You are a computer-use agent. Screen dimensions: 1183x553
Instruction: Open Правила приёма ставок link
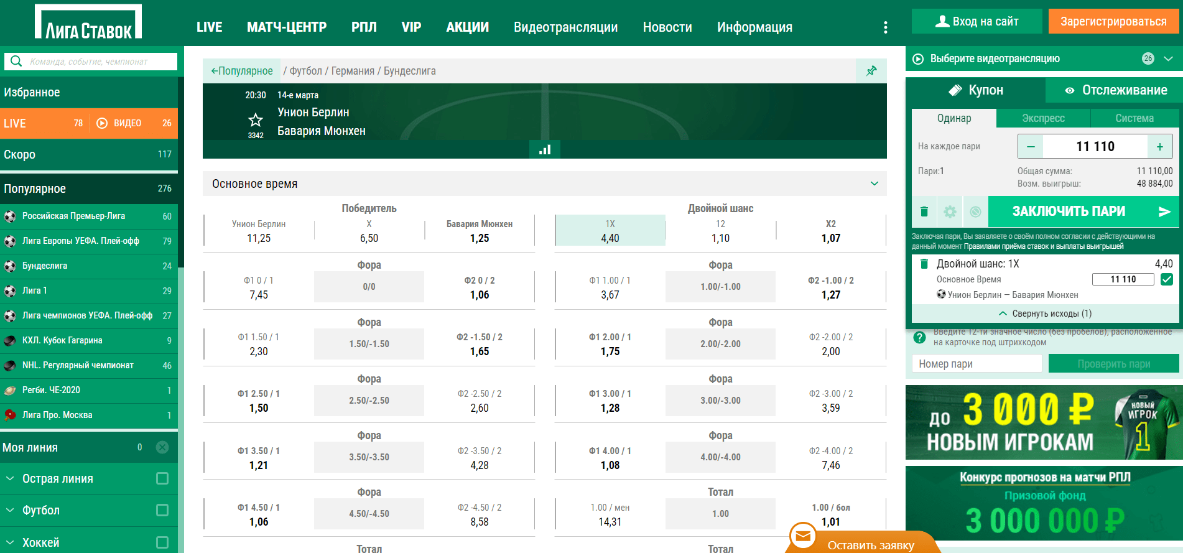(1044, 246)
